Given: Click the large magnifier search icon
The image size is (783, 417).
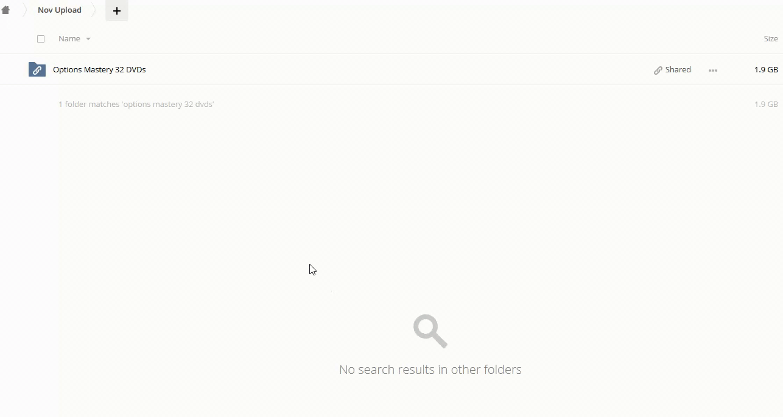Looking at the screenshot, I should [x=430, y=331].
